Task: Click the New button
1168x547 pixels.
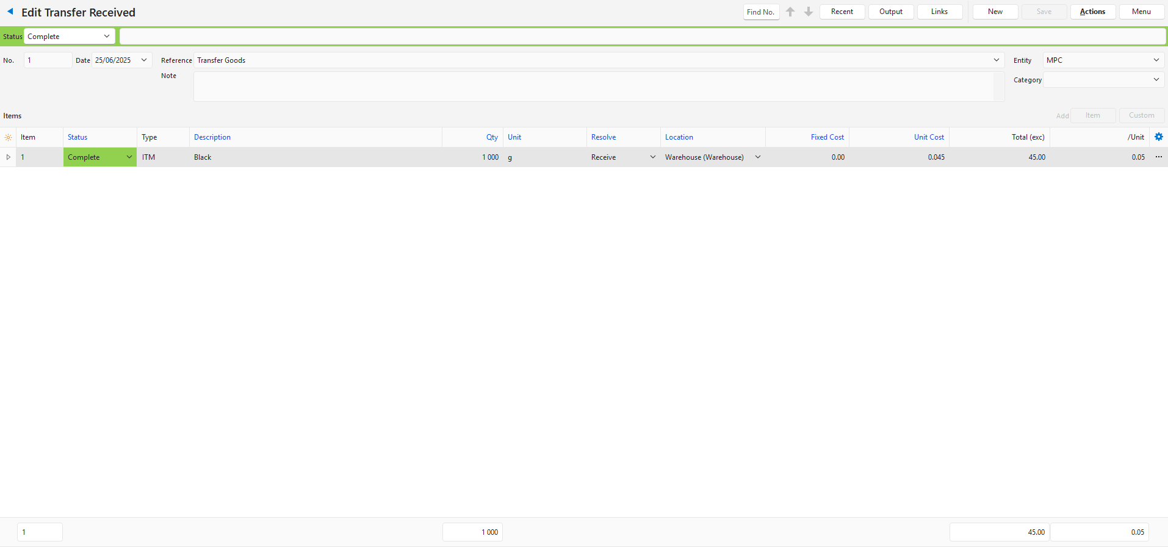Action: tap(995, 12)
